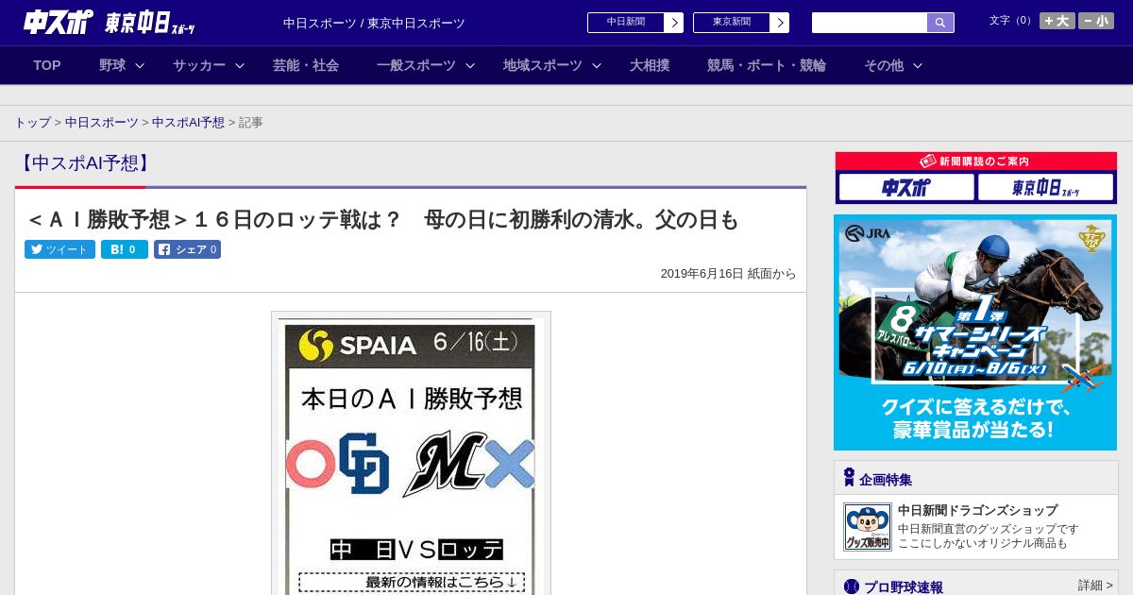Click the search magnifier button
Viewport: 1133px width, 595px height.
coord(940,23)
